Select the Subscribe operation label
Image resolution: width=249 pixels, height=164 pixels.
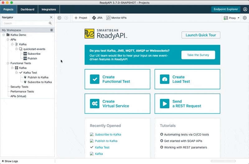point(34,54)
